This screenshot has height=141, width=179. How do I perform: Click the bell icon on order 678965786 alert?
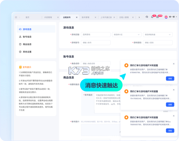(x=127, y=65)
